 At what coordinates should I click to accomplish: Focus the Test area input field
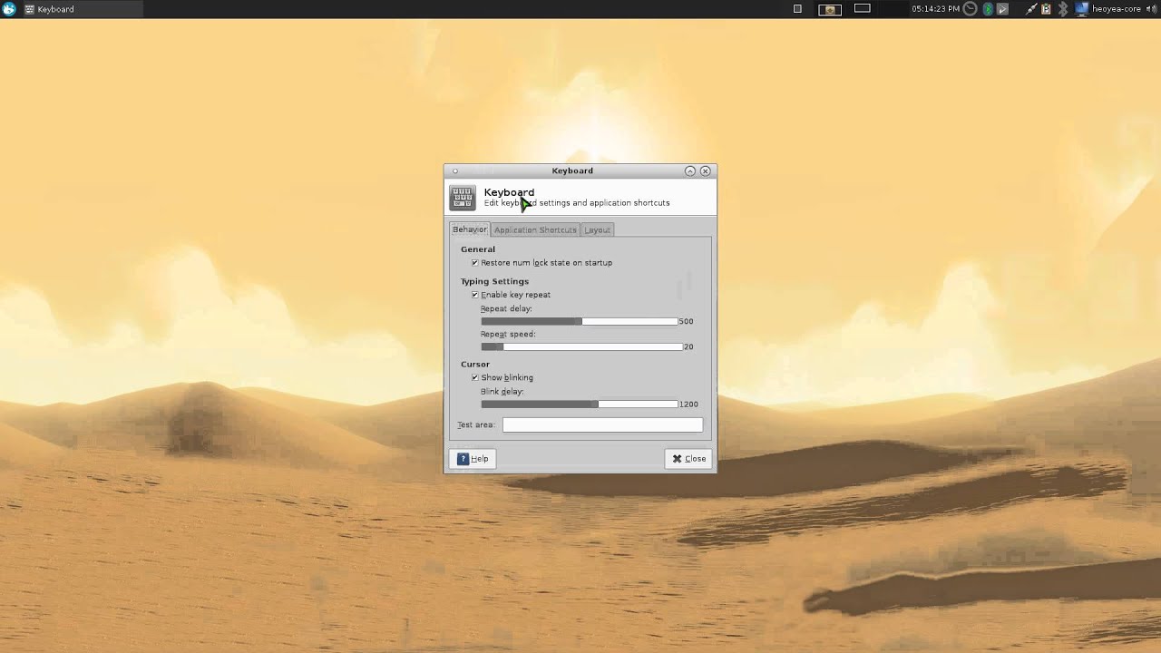602,425
